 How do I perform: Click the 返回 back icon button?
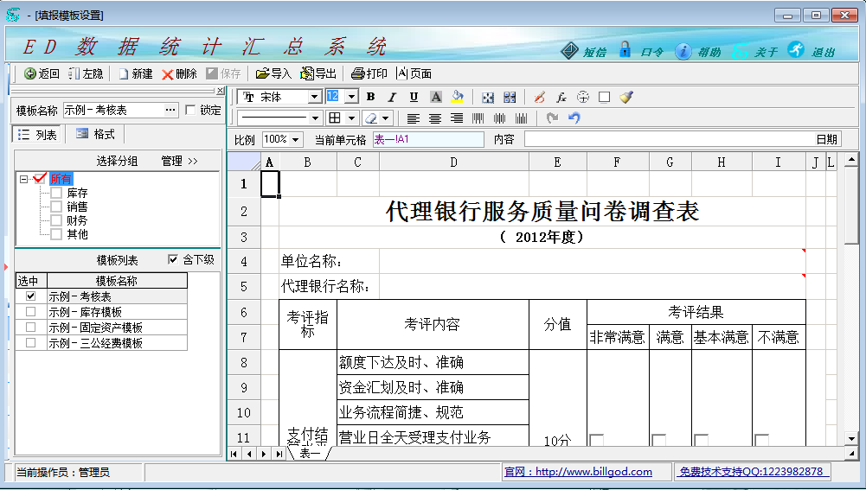[x=42, y=73]
